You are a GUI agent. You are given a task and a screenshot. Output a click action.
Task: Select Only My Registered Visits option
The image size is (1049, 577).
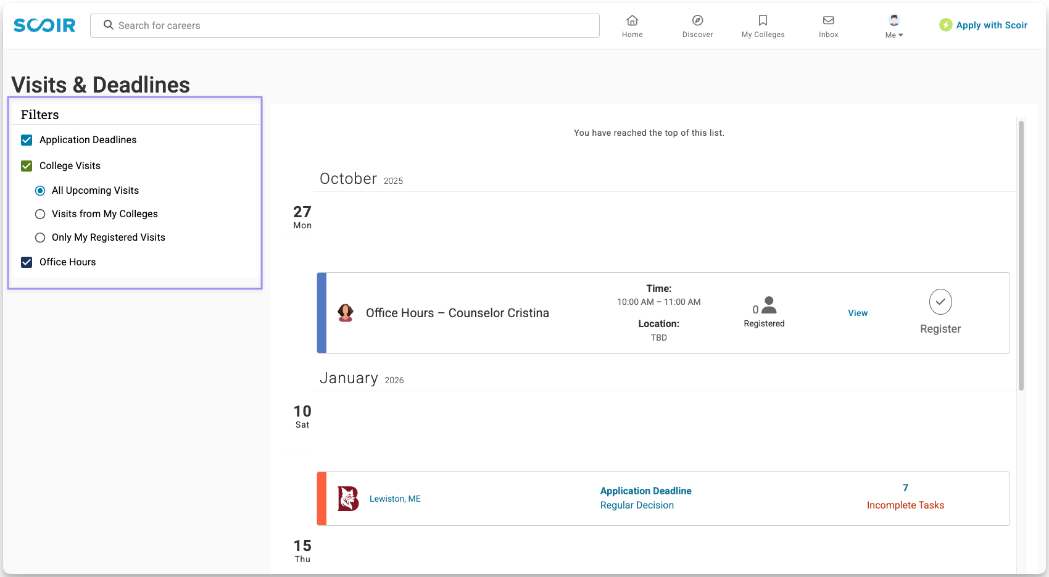[x=40, y=238]
